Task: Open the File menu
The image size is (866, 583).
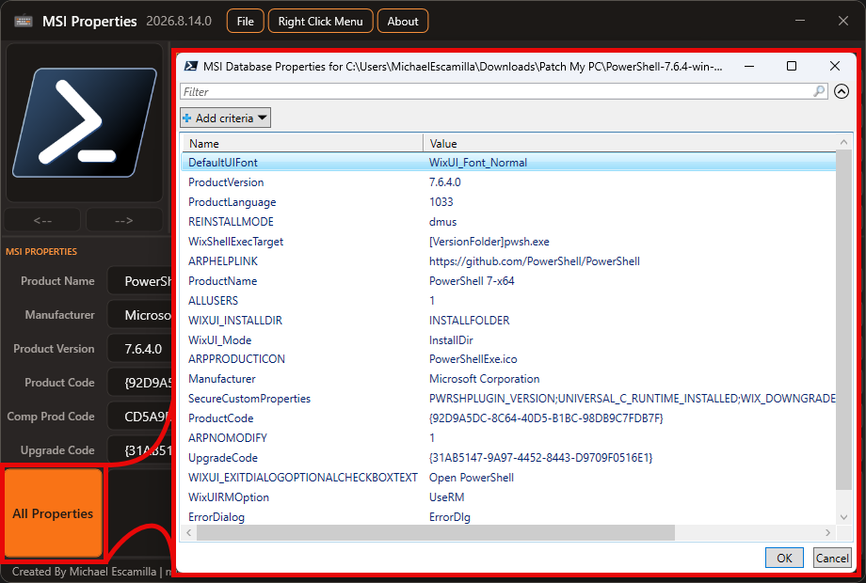Action: coord(246,21)
